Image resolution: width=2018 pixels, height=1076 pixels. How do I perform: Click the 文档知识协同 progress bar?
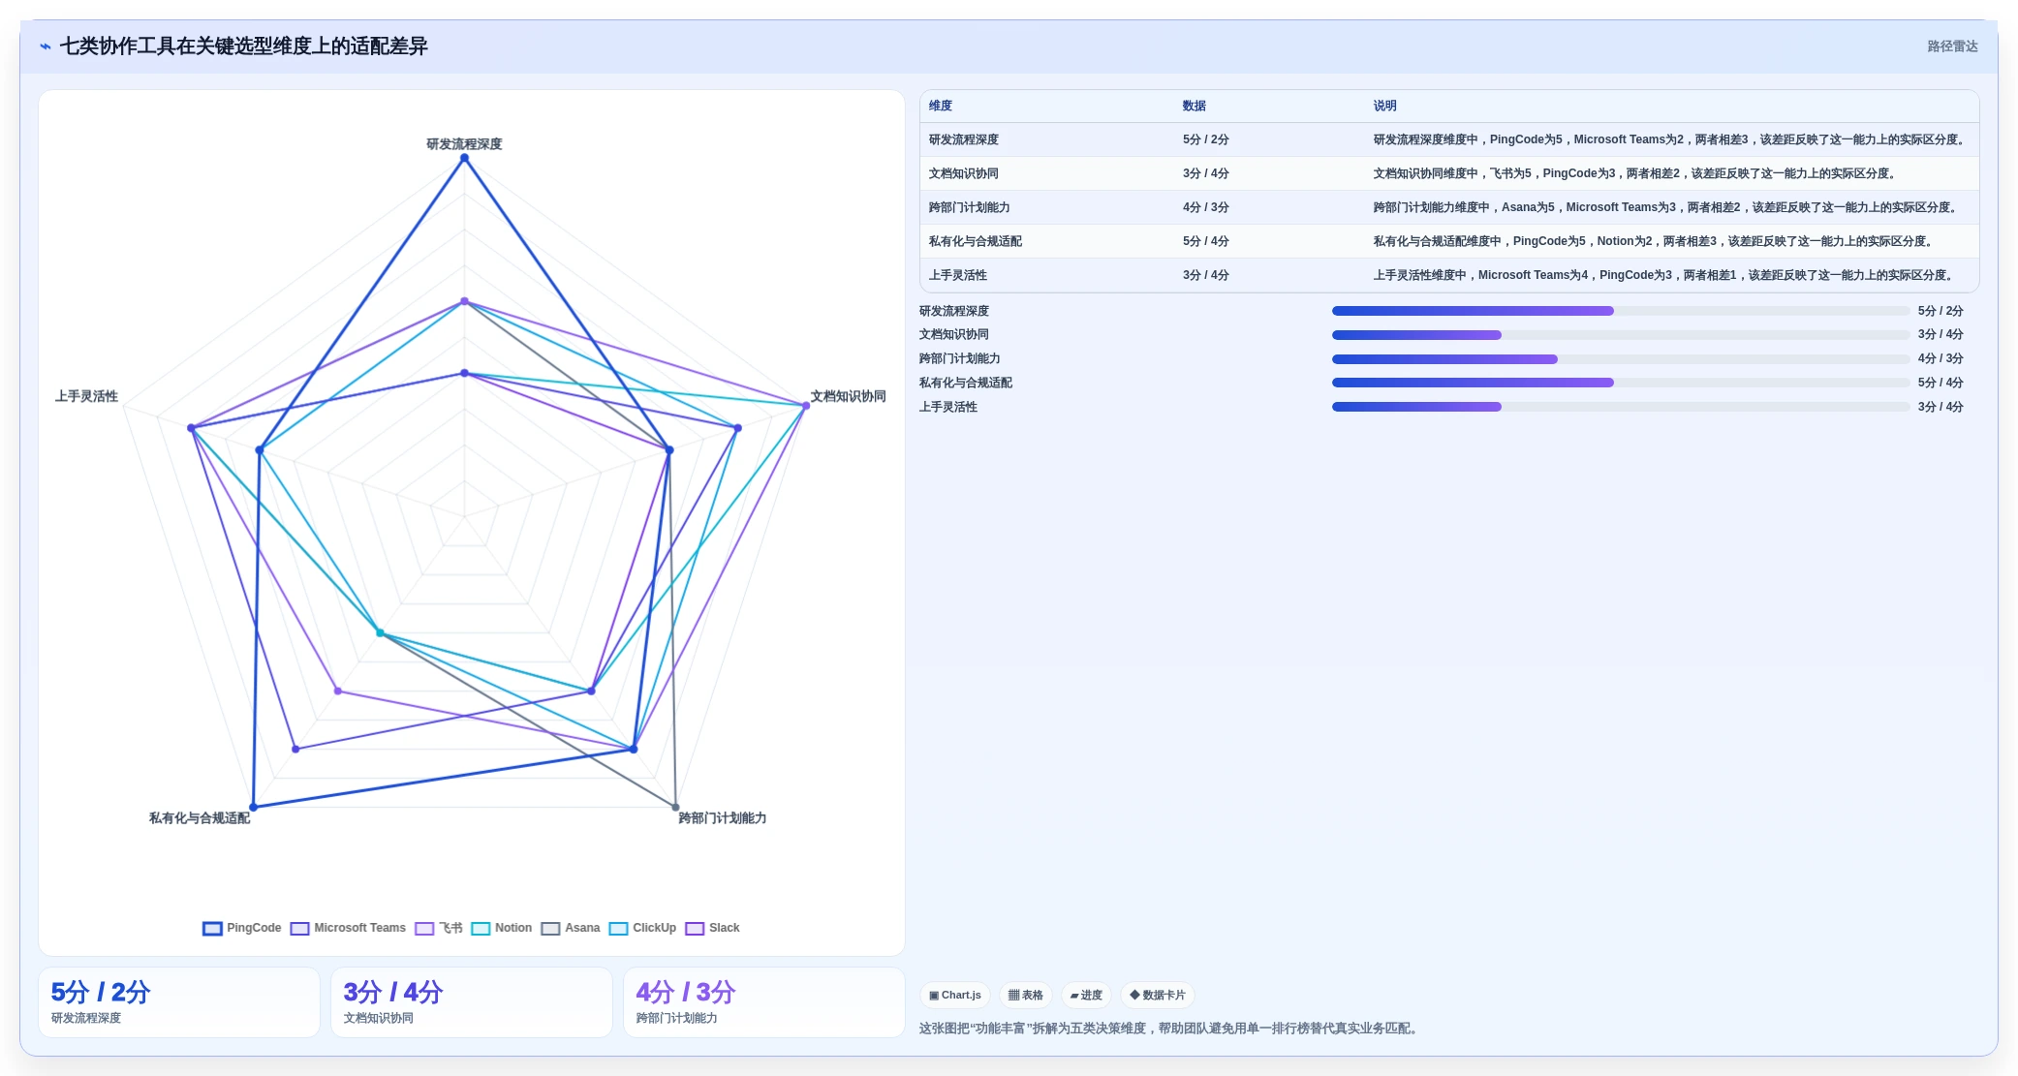pyautogui.click(x=1621, y=335)
